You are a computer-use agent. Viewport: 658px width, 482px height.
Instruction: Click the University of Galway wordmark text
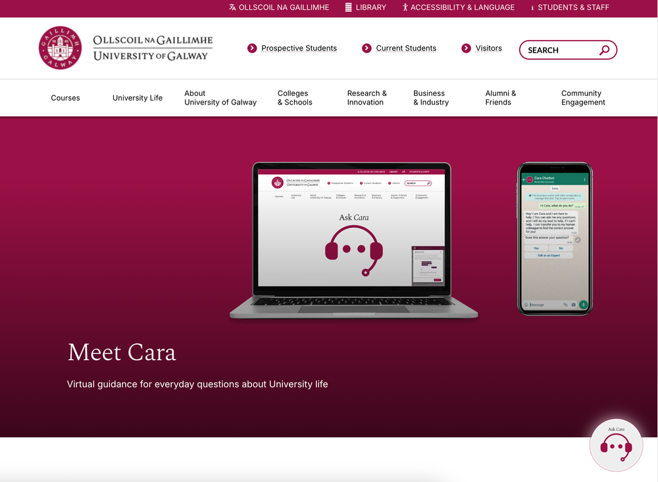[153, 48]
